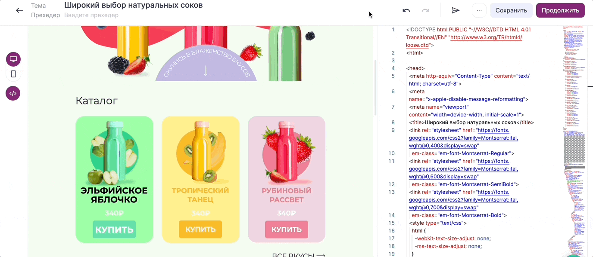Screen dimensions: 593x257
Task: Switch to desktop preview mode
Action: click(13, 59)
